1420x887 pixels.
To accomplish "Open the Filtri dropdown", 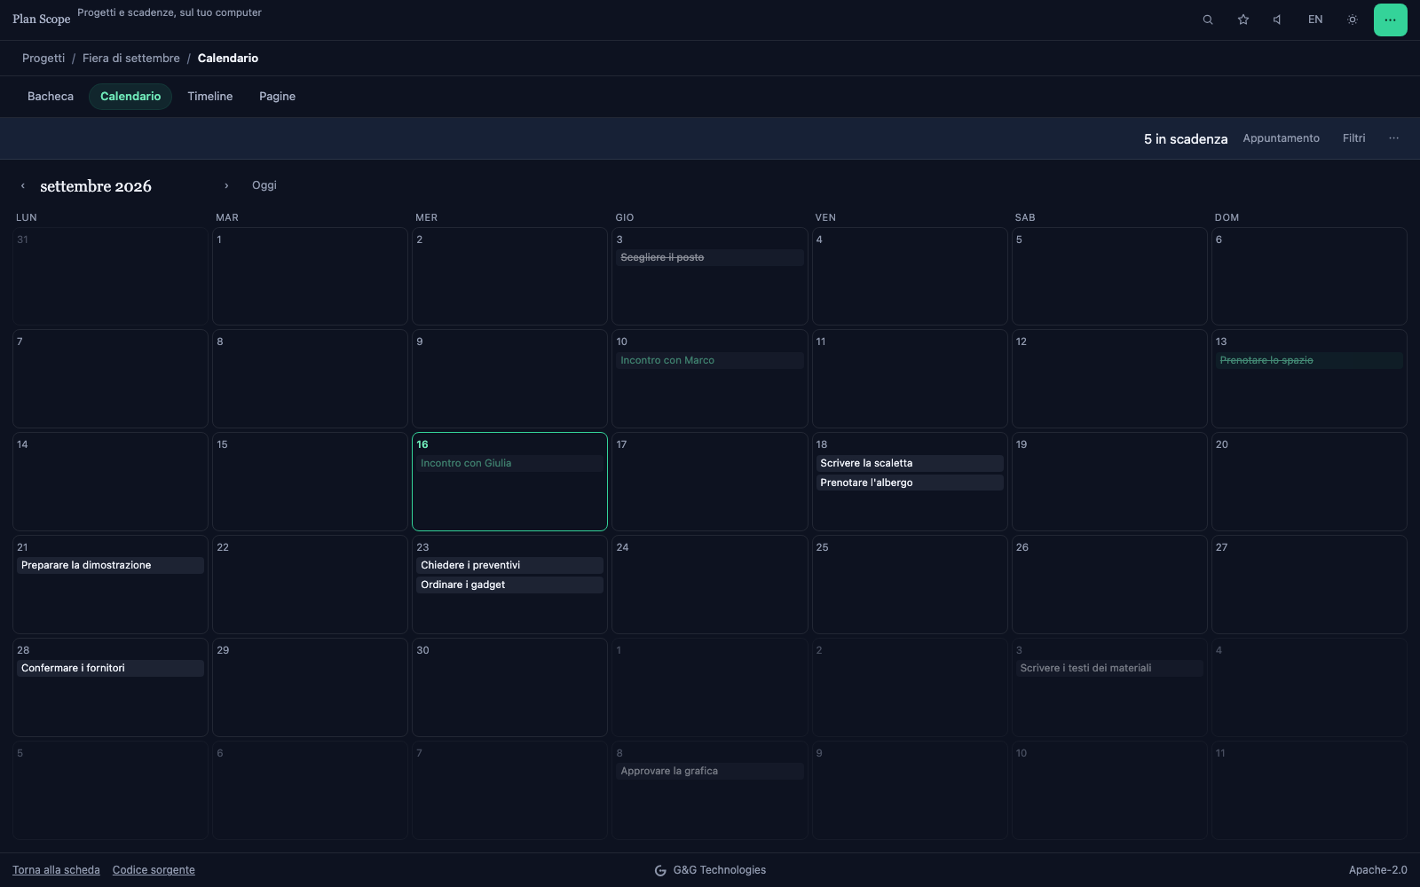I will [x=1354, y=138].
